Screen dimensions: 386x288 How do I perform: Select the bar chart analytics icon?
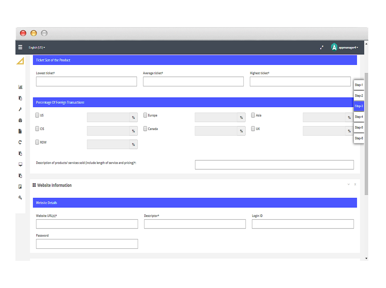[20, 86]
